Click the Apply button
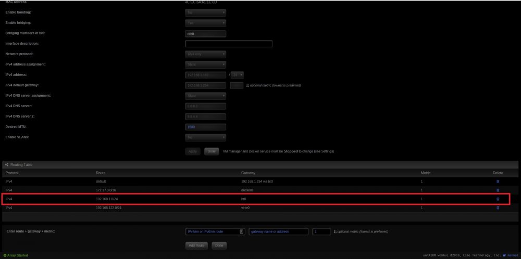The image size is (521, 259). (x=193, y=151)
